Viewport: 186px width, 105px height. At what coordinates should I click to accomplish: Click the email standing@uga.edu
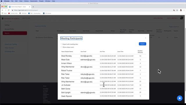point(88,92)
